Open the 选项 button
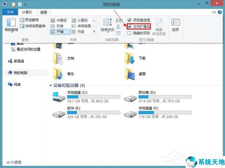The width and height of the screenshot is (225, 168). pyautogui.click(x=175, y=25)
